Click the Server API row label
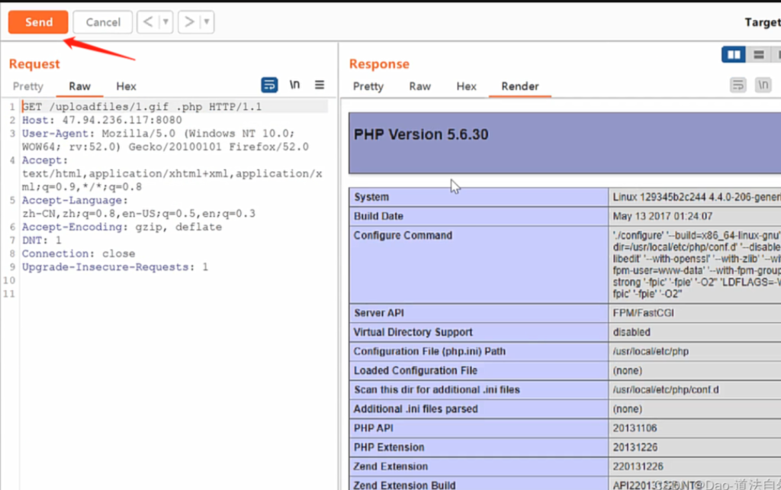This screenshot has height=490, width=781. tap(379, 313)
